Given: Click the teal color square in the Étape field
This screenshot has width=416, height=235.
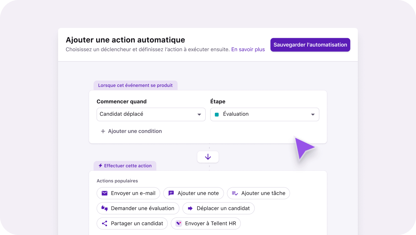Looking at the screenshot, I should point(217,114).
